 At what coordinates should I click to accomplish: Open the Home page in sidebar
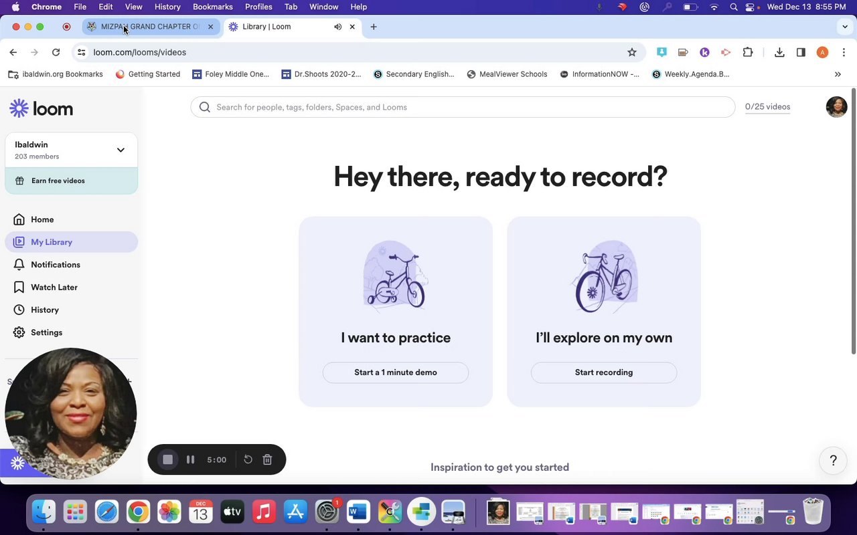pyautogui.click(x=71, y=219)
